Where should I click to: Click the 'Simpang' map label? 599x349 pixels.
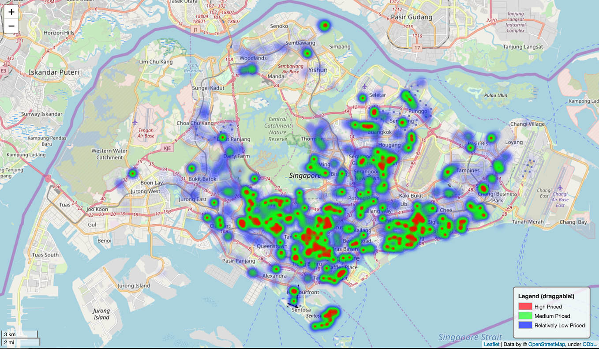[340, 46]
